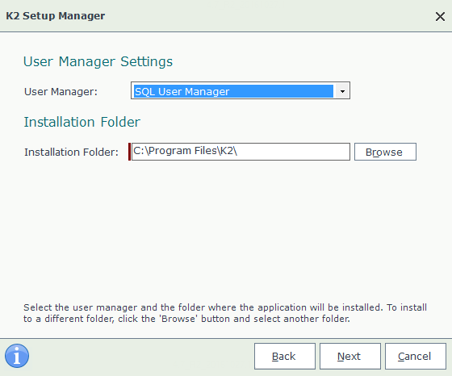Click the teal 'Installation Folder' section heading
Viewport: 452px width, 376px height.
(82, 122)
